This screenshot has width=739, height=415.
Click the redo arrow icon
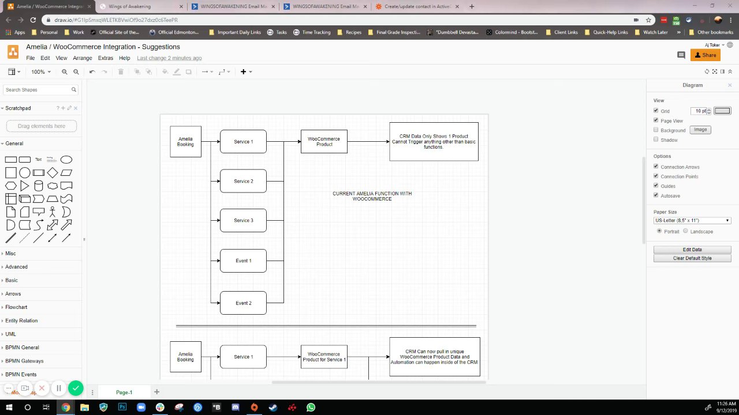click(104, 72)
